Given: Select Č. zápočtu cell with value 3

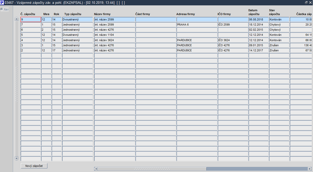Looking at the screenshot, I should tap(31, 45).
